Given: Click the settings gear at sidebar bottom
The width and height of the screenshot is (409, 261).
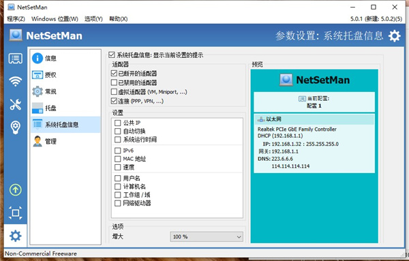Looking at the screenshot, I should 16,236.
